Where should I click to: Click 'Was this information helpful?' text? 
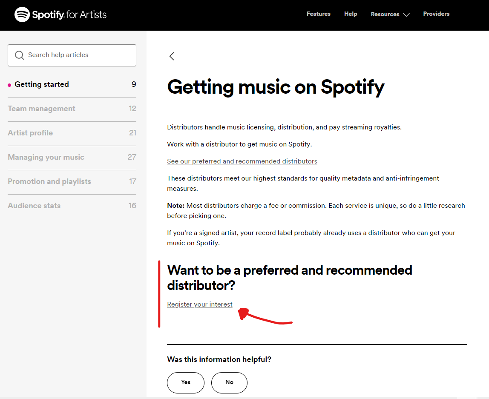pos(219,359)
